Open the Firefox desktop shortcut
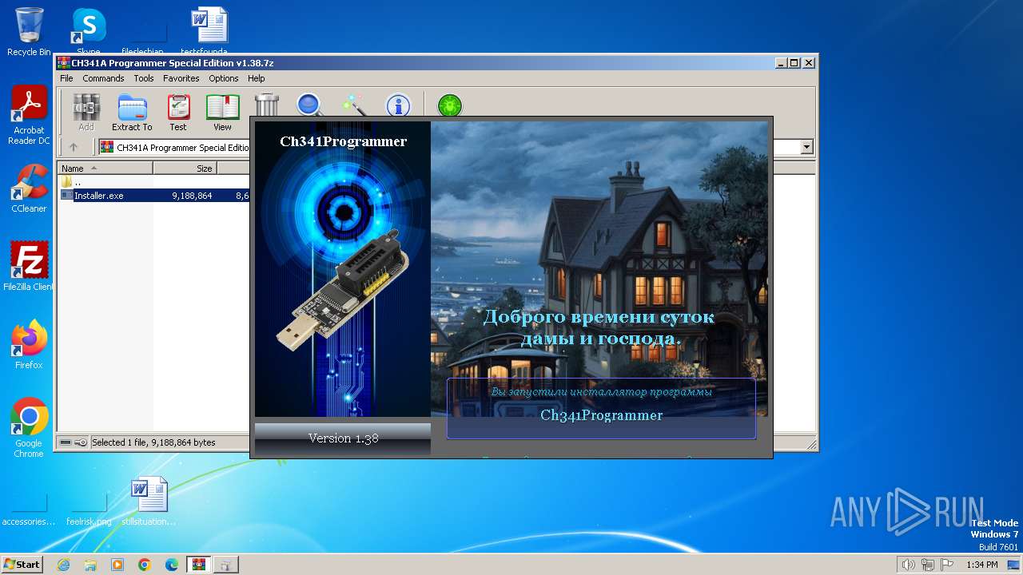This screenshot has height=575, width=1023. (29, 345)
